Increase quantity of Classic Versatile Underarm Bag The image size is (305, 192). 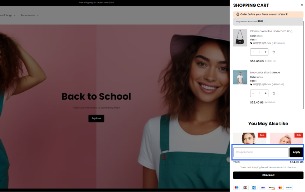click(265, 52)
